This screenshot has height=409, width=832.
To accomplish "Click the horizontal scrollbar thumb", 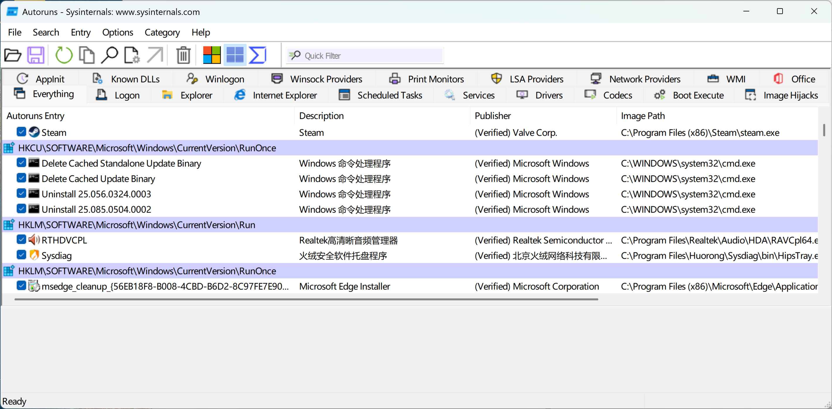I will click(306, 300).
